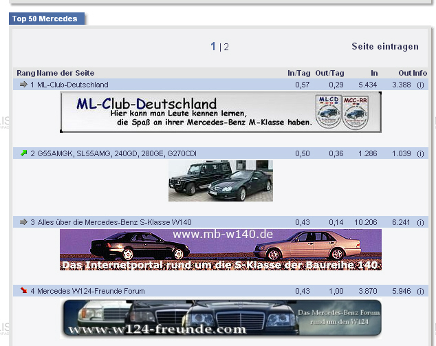The image size is (436, 346).
Task: Click the Out/Tag value 1,00
Action: (336, 291)
